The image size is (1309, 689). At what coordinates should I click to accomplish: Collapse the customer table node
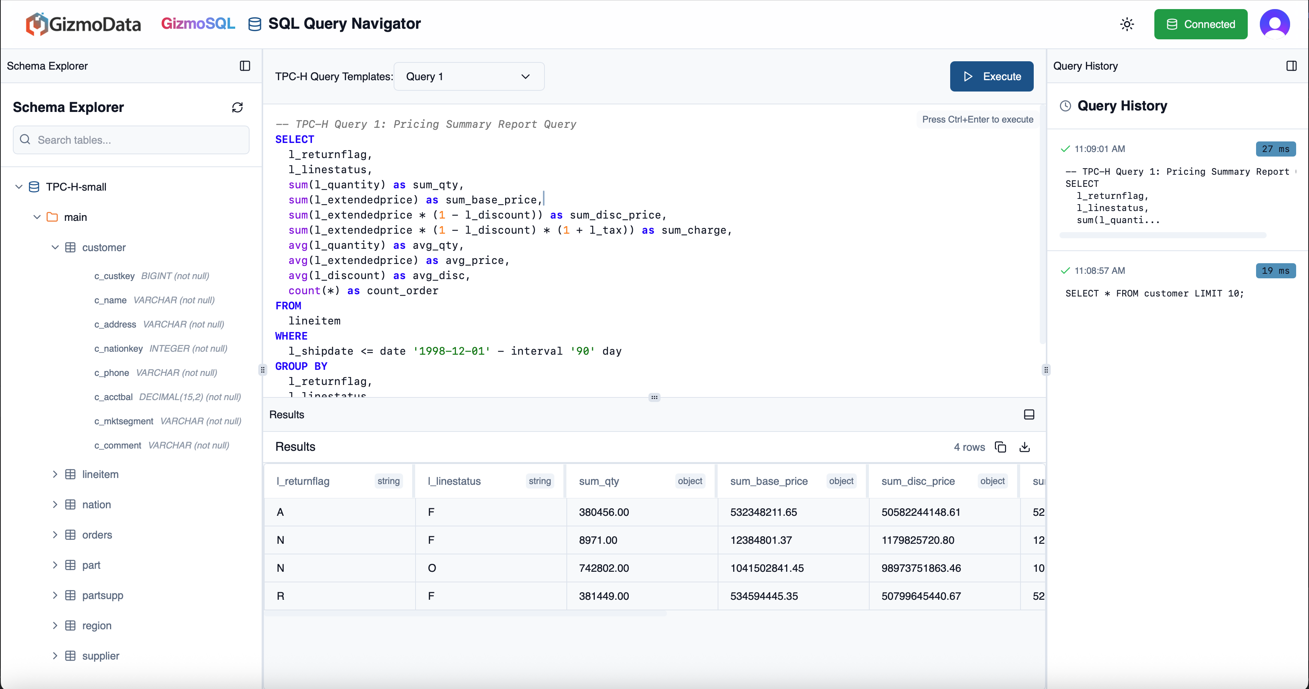point(55,247)
